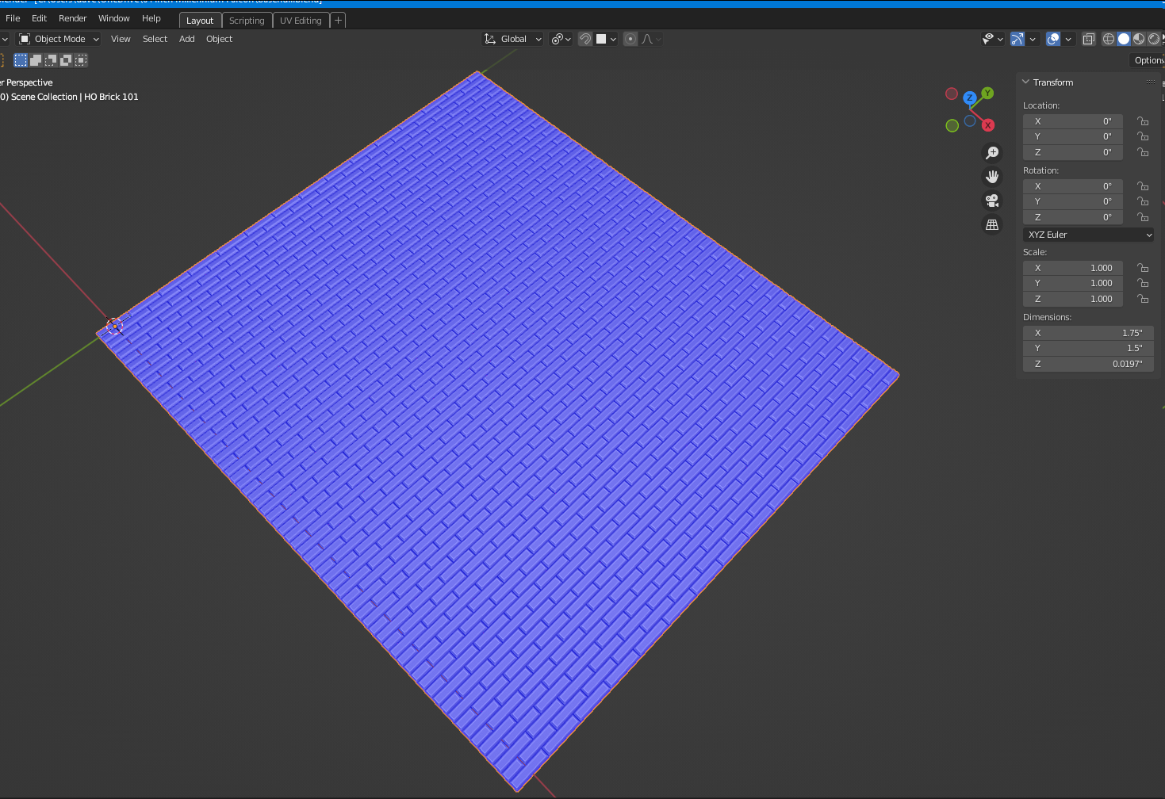Click the negative Z axis gizmo circle

point(970,121)
